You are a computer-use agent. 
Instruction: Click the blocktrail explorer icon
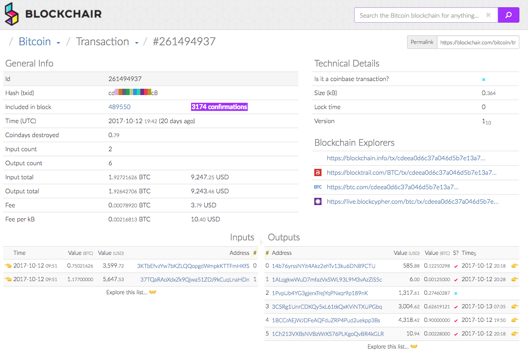(318, 172)
